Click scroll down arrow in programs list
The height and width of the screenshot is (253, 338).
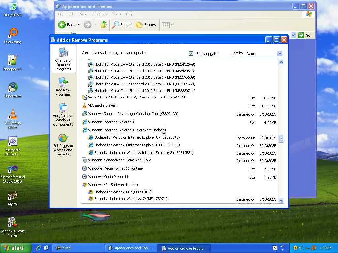click(x=281, y=200)
